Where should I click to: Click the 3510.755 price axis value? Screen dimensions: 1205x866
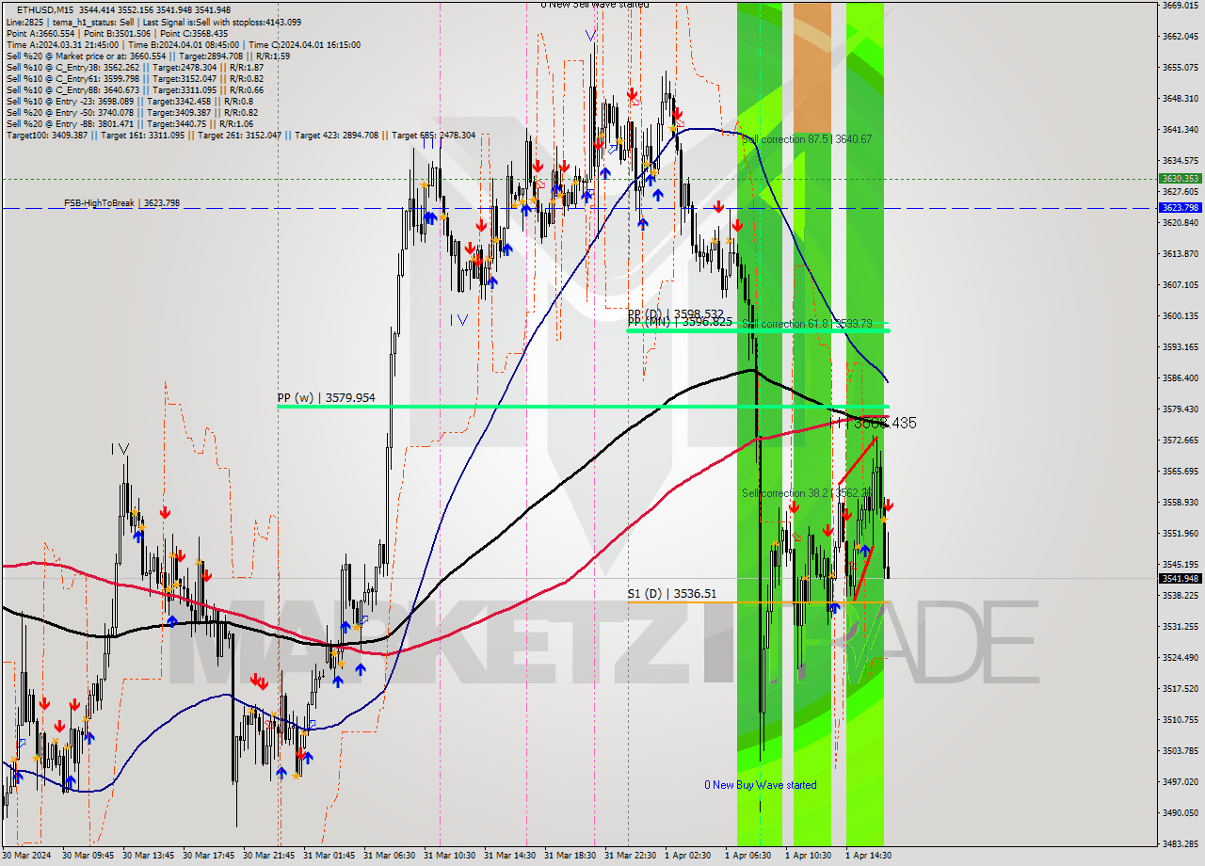pos(1180,719)
